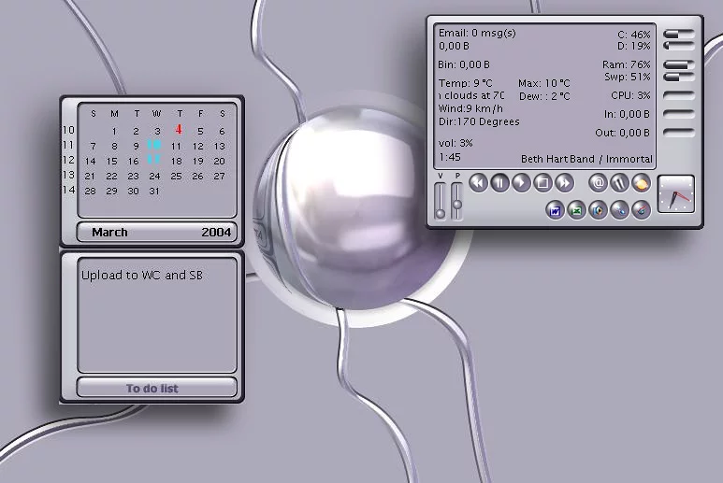Click the V volume slider

point(441,198)
